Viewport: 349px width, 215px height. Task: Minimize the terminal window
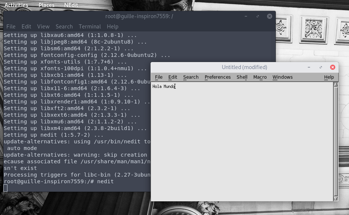click(246, 16)
